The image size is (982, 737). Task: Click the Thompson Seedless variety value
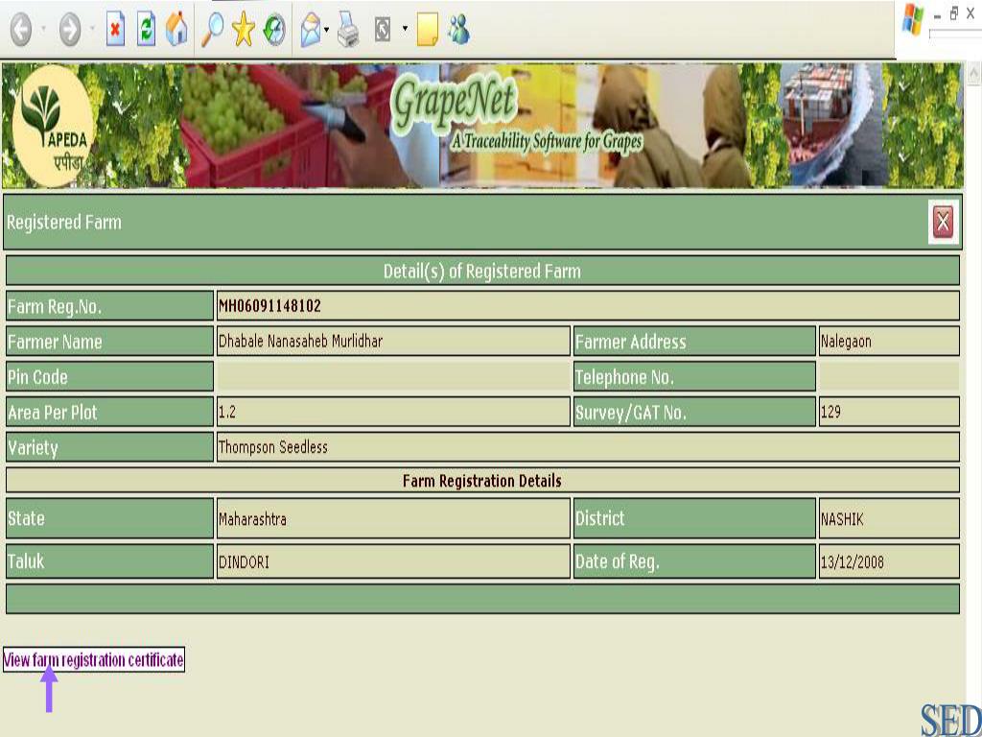(273, 447)
